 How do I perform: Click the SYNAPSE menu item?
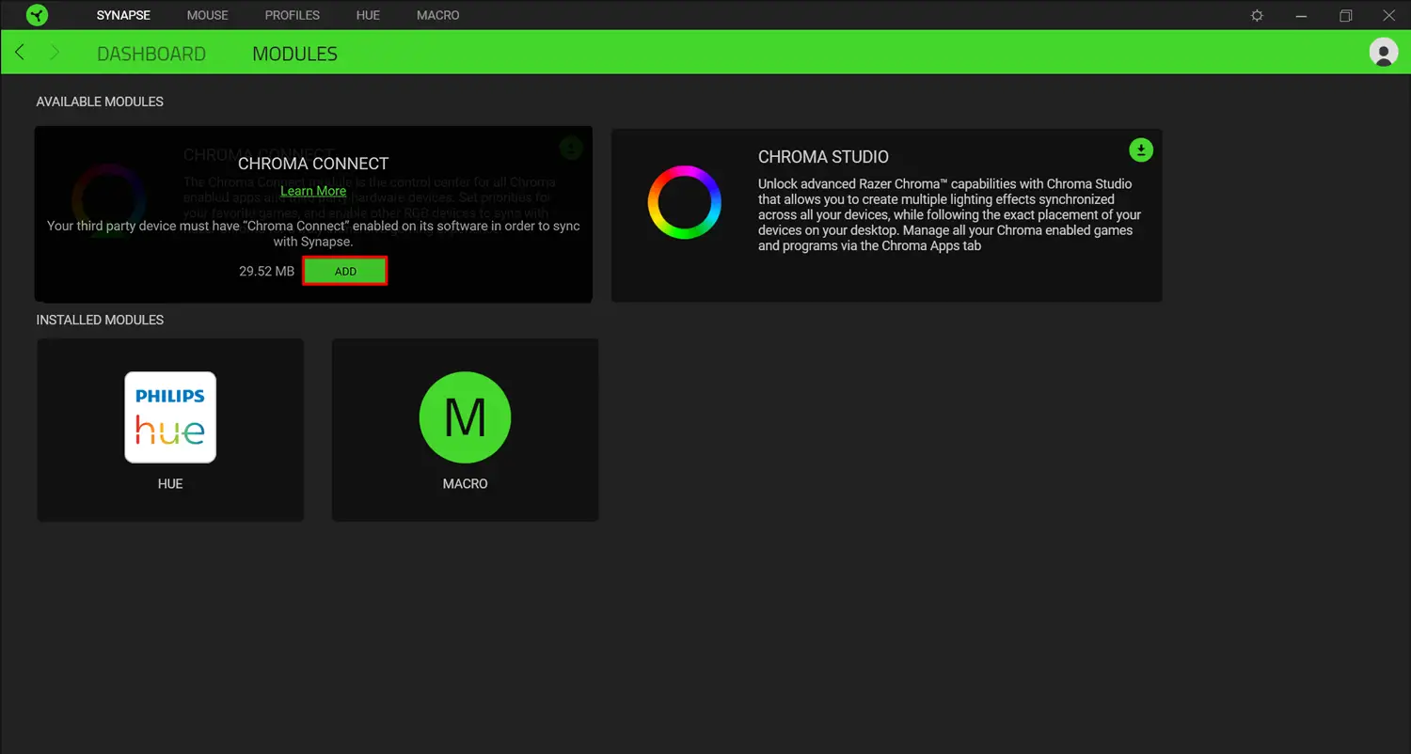click(122, 15)
